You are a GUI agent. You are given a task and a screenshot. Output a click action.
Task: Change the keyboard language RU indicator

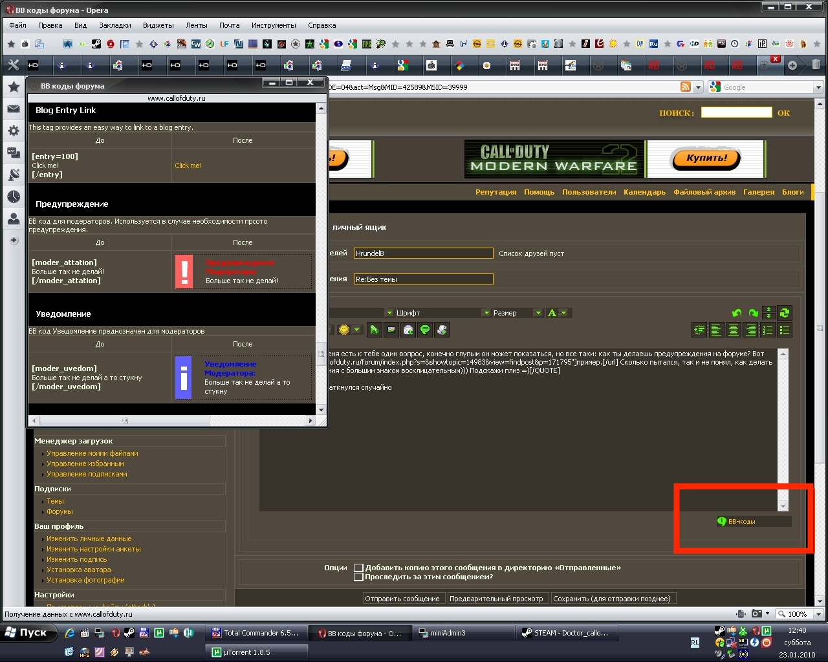click(x=695, y=643)
